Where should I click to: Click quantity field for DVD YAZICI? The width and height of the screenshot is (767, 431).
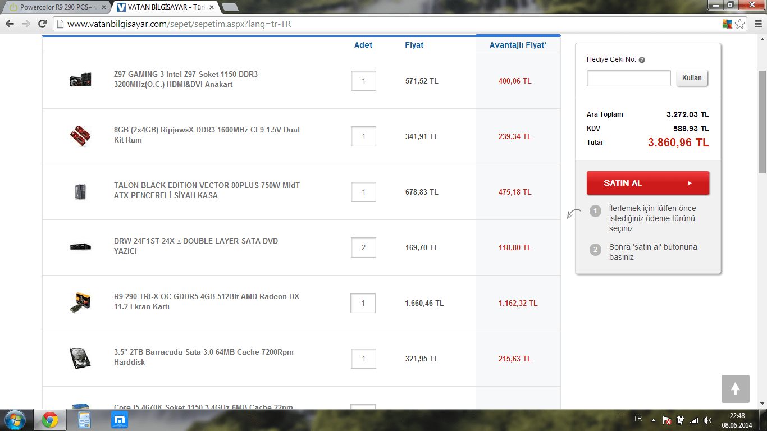pos(363,247)
